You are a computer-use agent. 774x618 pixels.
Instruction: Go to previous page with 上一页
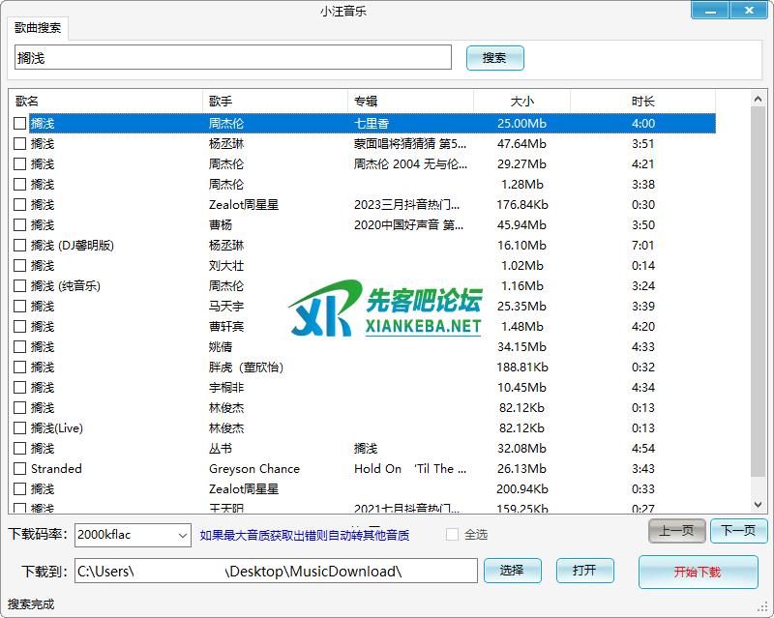(676, 531)
